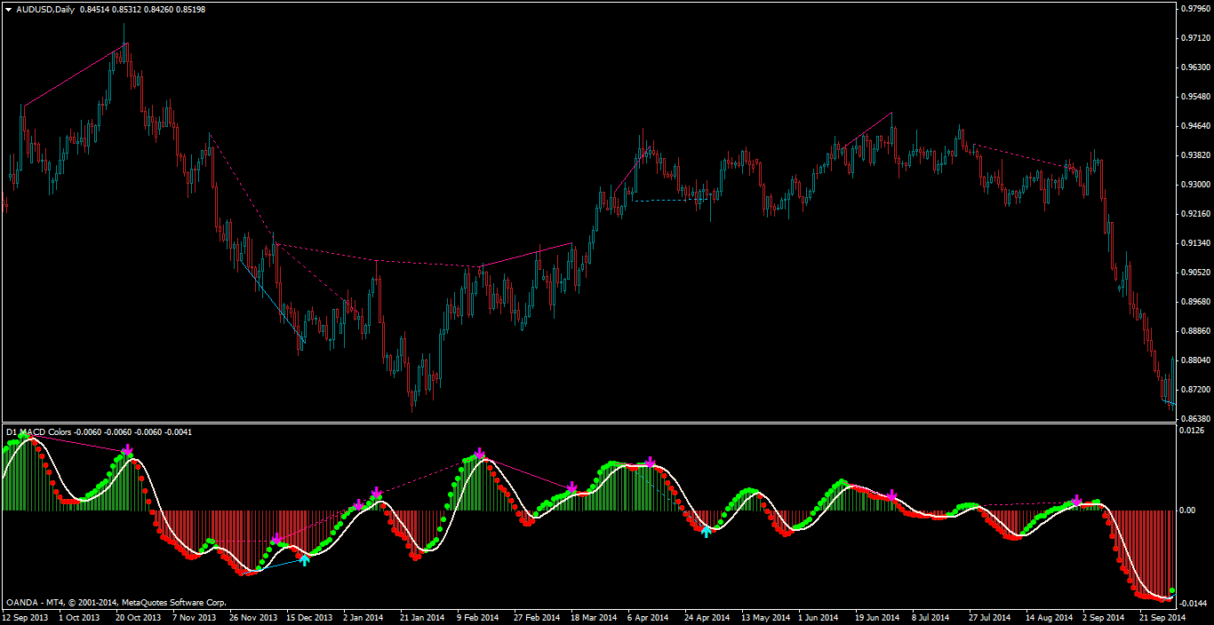Click the magenta down arrow near 19 Jun 2014
The width and height of the screenshot is (1214, 625).
click(892, 494)
